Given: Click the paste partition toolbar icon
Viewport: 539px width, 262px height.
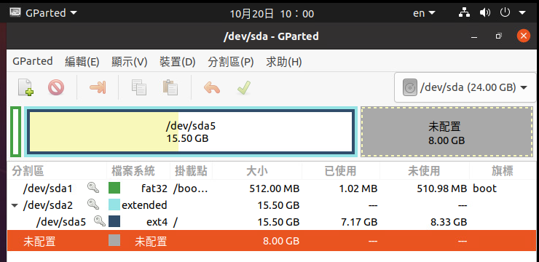Looking at the screenshot, I should tap(170, 87).
